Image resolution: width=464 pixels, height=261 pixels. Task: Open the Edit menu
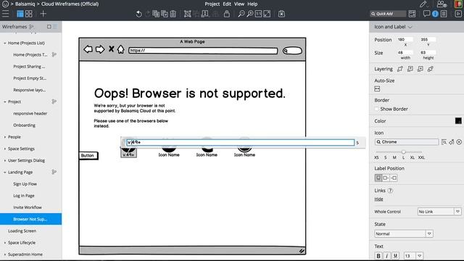[x=227, y=4]
